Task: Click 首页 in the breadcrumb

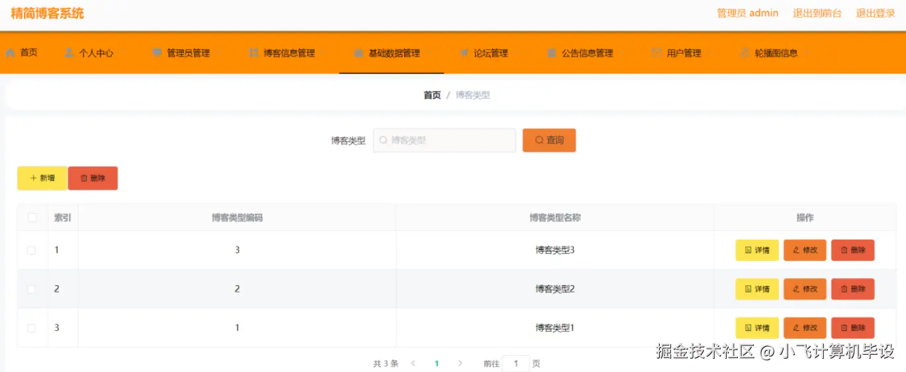Action: (432, 95)
